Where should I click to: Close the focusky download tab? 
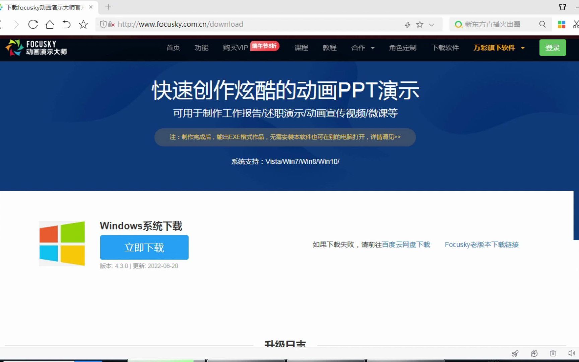[x=91, y=7]
